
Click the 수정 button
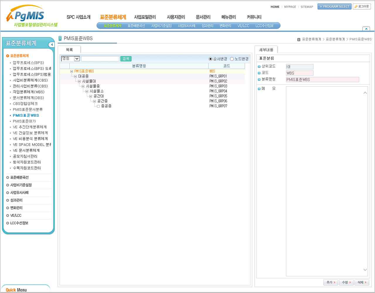(x=346, y=282)
